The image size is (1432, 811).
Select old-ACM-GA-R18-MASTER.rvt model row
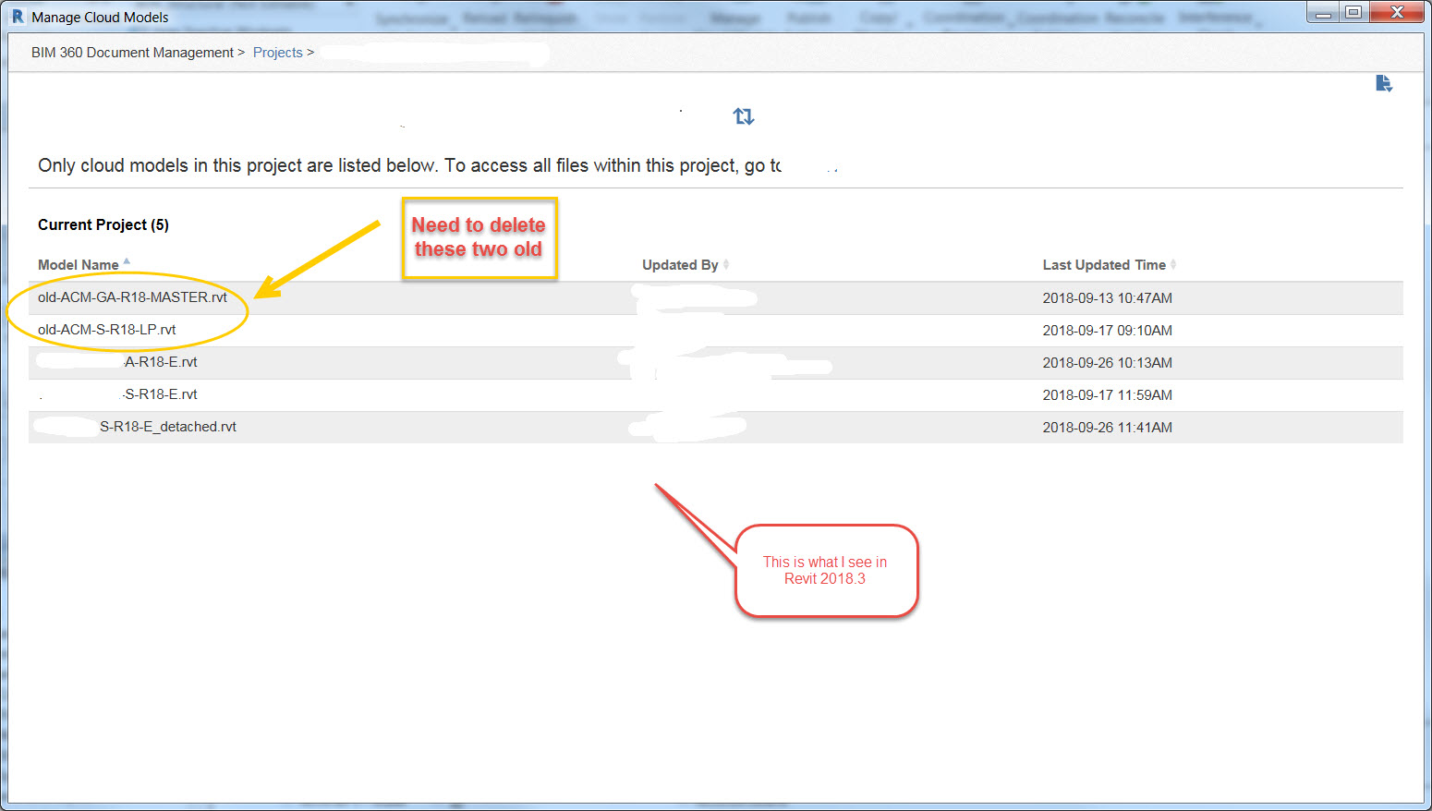point(716,297)
